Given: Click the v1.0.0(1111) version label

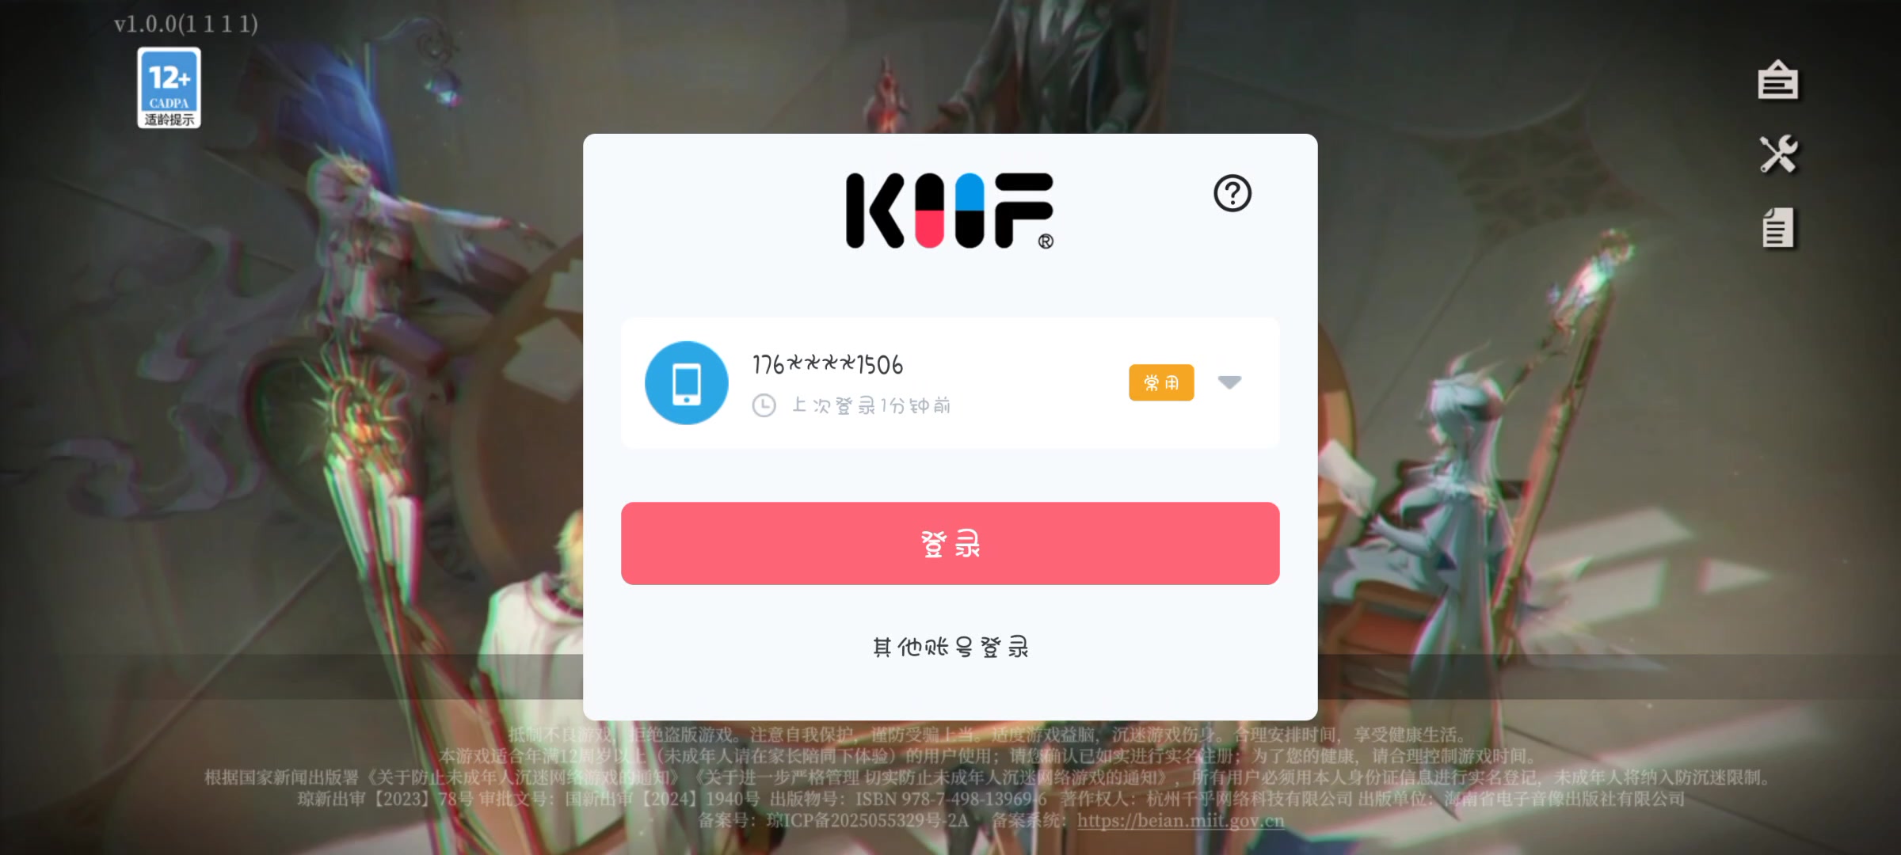Looking at the screenshot, I should (x=186, y=24).
